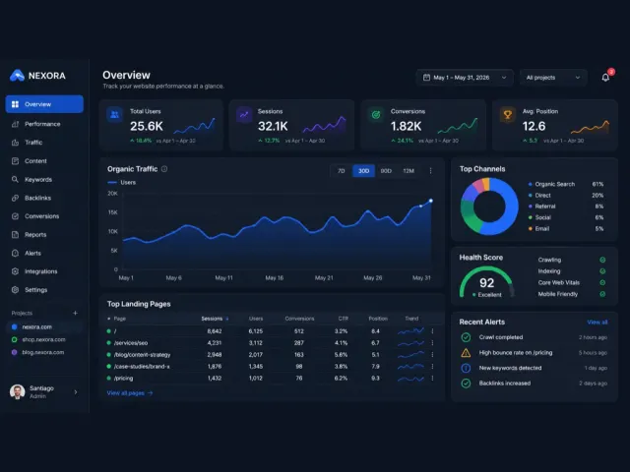Screen dimensions: 630x472
Task: Select the nexora.com project
Action: [x=43, y=326]
